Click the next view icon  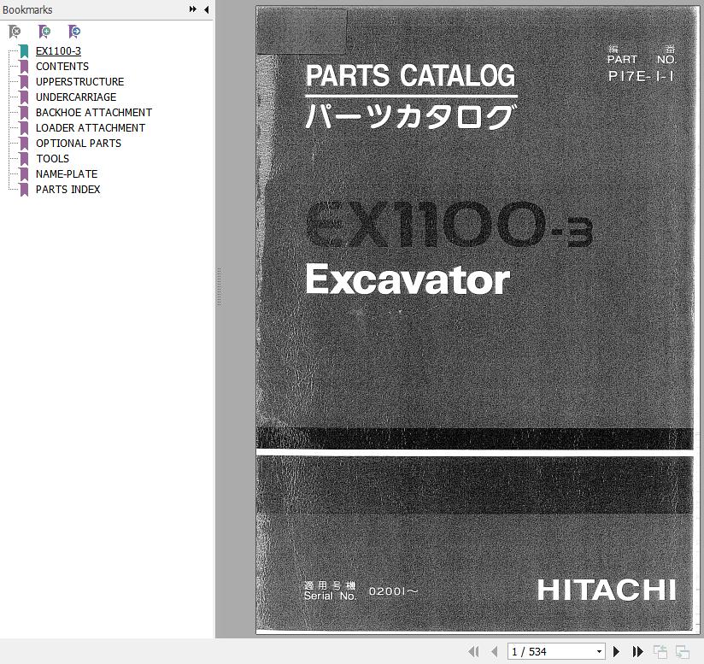click(683, 651)
